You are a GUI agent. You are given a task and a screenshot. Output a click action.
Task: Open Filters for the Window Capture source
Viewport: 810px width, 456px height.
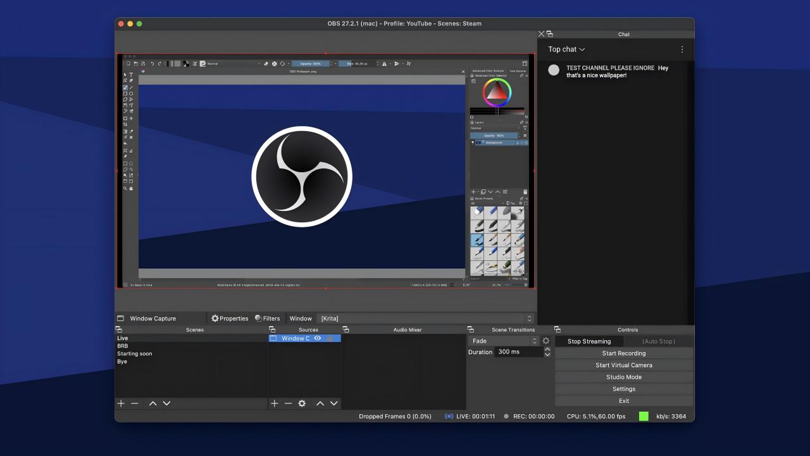(268, 319)
